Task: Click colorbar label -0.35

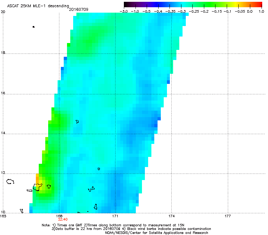Action: 170,12
